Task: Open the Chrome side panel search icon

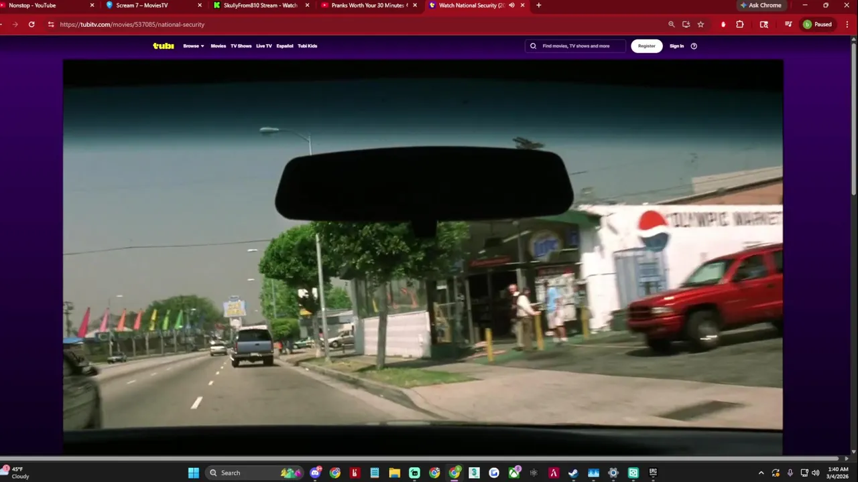Action: tap(764, 24)
